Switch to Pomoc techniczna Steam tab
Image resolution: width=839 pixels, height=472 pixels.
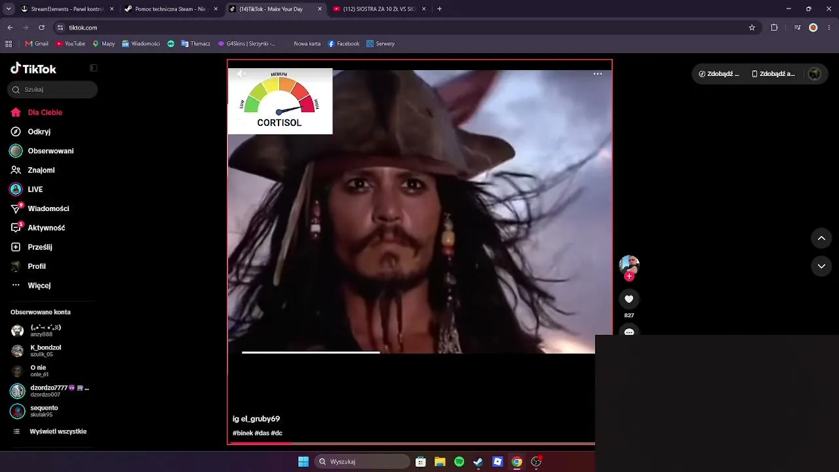coord(170,9)
